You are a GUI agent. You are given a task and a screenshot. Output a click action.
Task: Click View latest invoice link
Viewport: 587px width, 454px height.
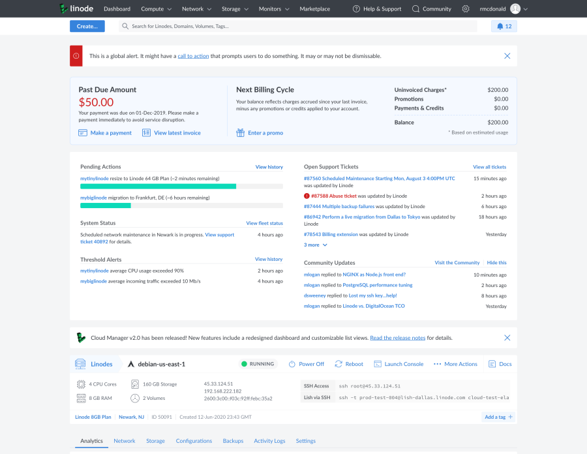pos(177,133)
